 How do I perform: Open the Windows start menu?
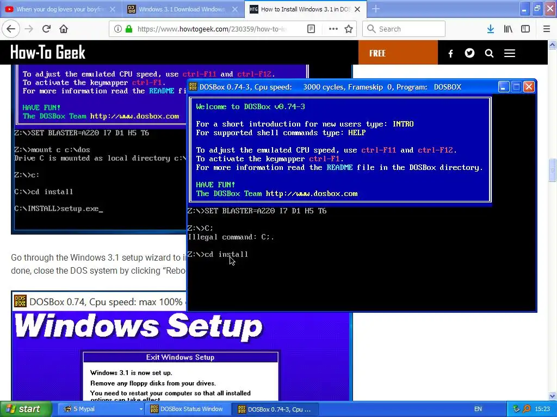tap(26, 409)
